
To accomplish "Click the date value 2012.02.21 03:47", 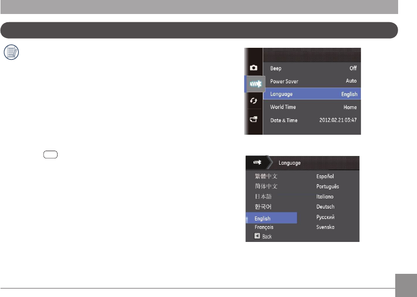I will (338, 120).
